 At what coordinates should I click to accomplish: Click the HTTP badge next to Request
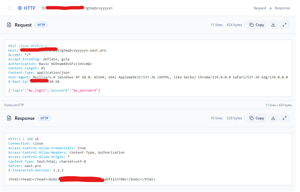pyautogui.click(x=41, y=24)
